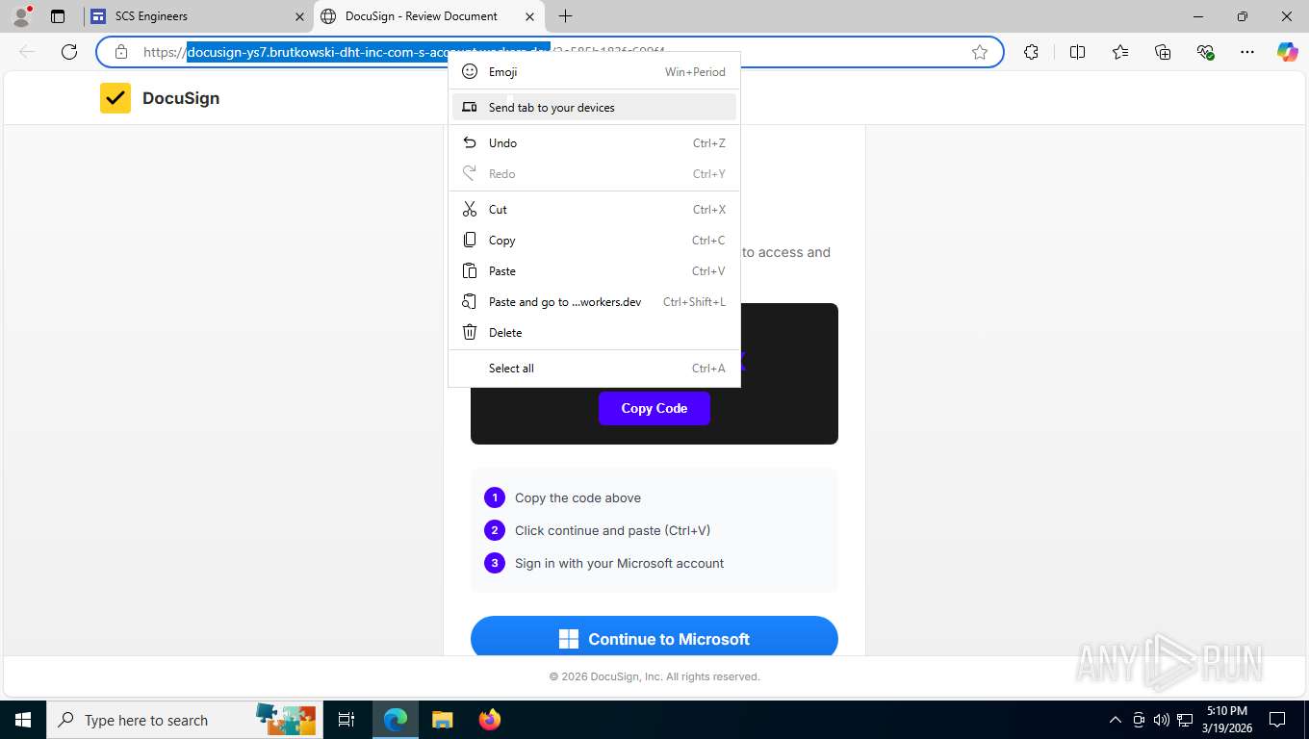Viewport: 1309px width, 739px height.
Task: Click the DocuSign checkmark logo
Action: (x=115, y=98)
